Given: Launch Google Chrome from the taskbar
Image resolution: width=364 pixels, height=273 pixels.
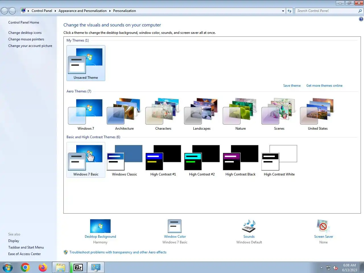Looking at the screenshot, I should pyautogui.click(x=25, y=267).
